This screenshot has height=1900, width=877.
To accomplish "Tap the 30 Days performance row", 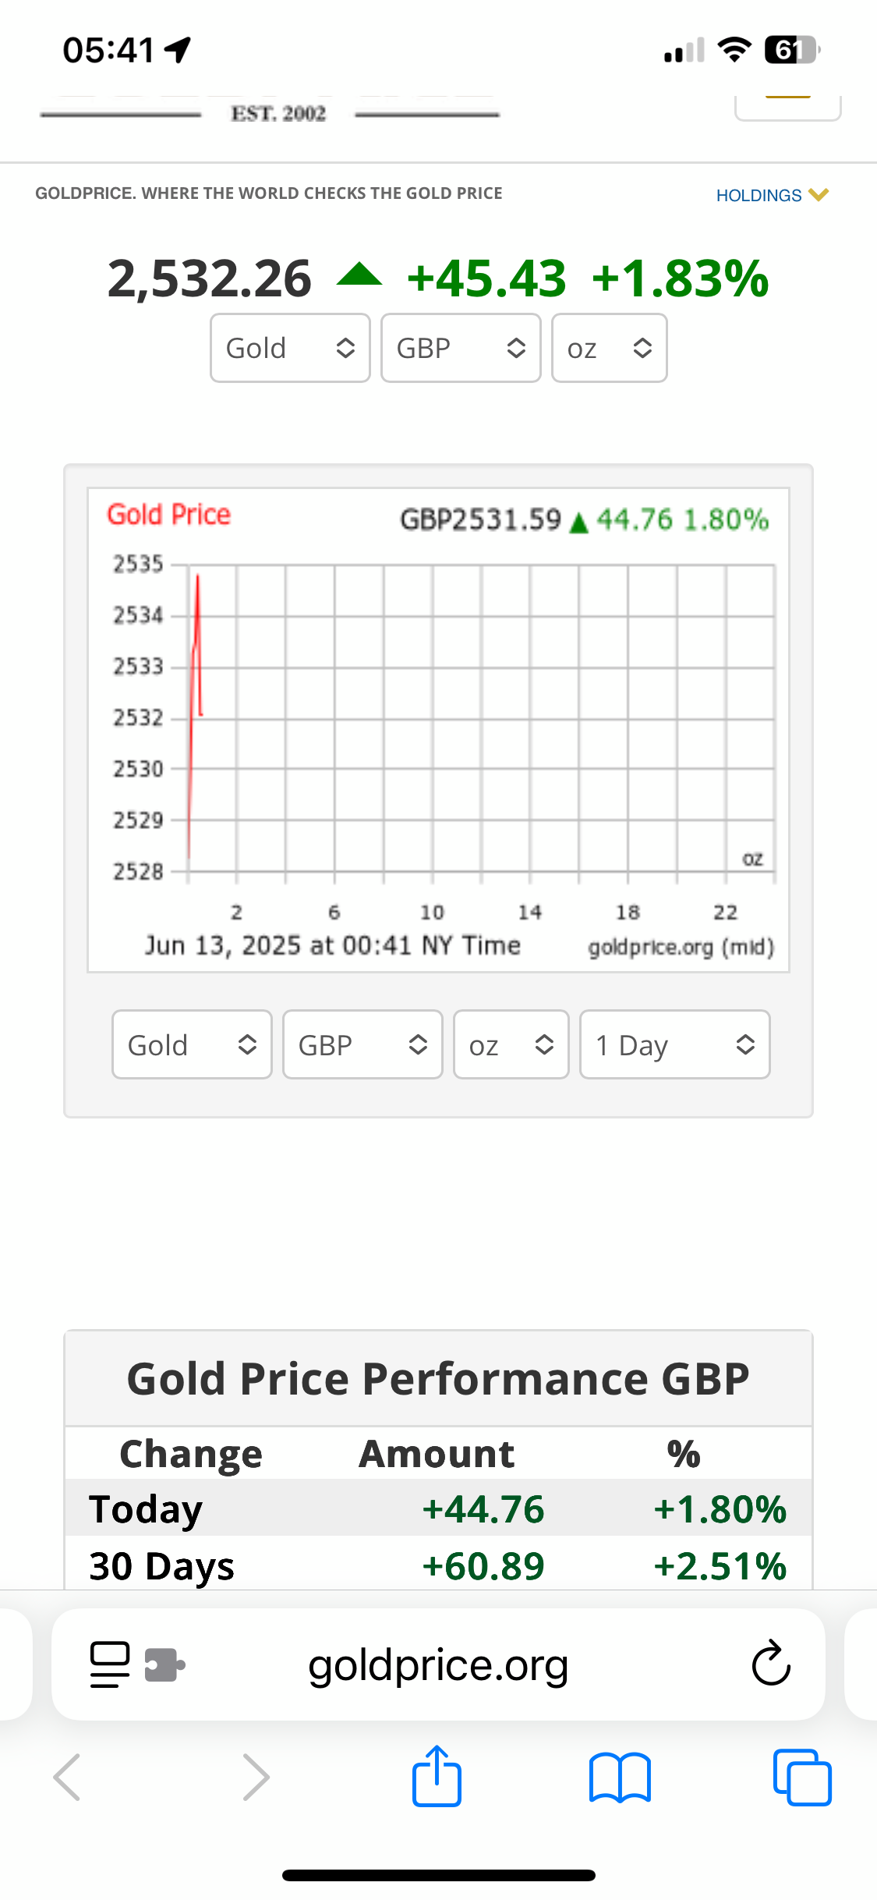I will click(438, 1565).
